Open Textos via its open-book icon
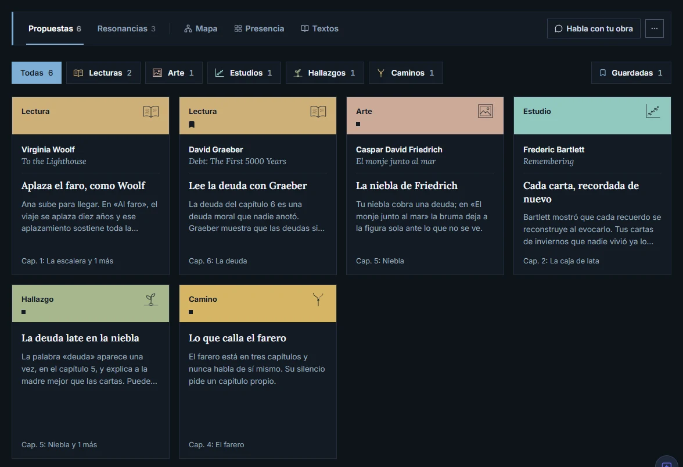Image resolution: width=683 pixels, height=467 pixels. [x=305, y=28]
